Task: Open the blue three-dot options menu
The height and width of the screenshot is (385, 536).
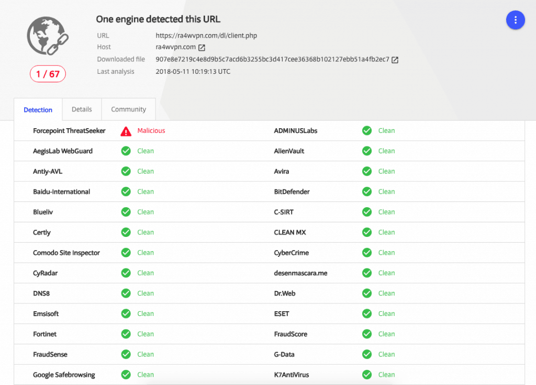Action: (515, 20)
